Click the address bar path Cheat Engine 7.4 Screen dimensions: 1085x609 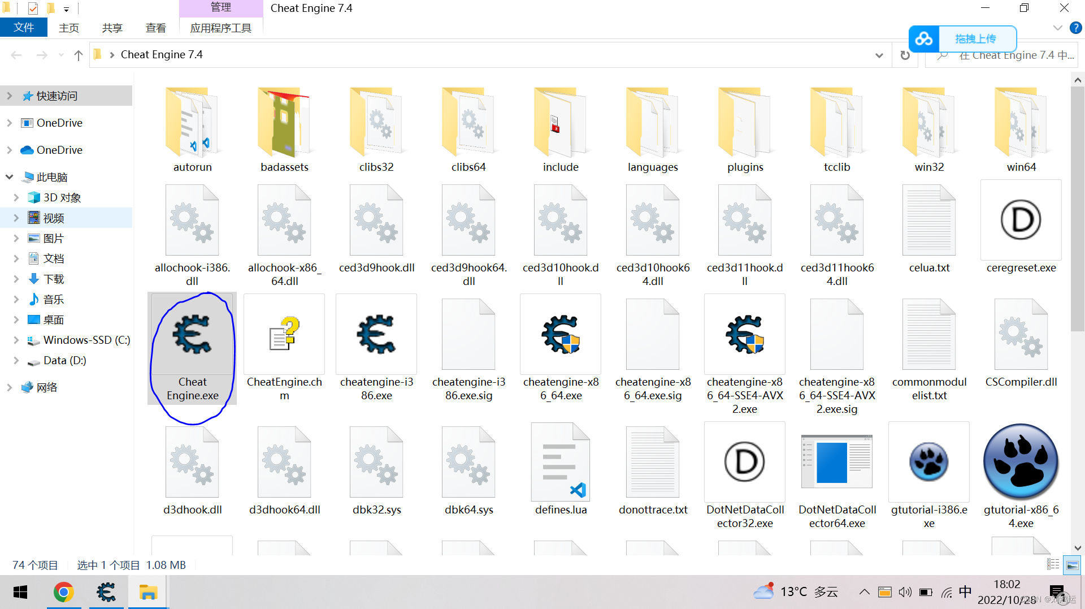(162, 55)
